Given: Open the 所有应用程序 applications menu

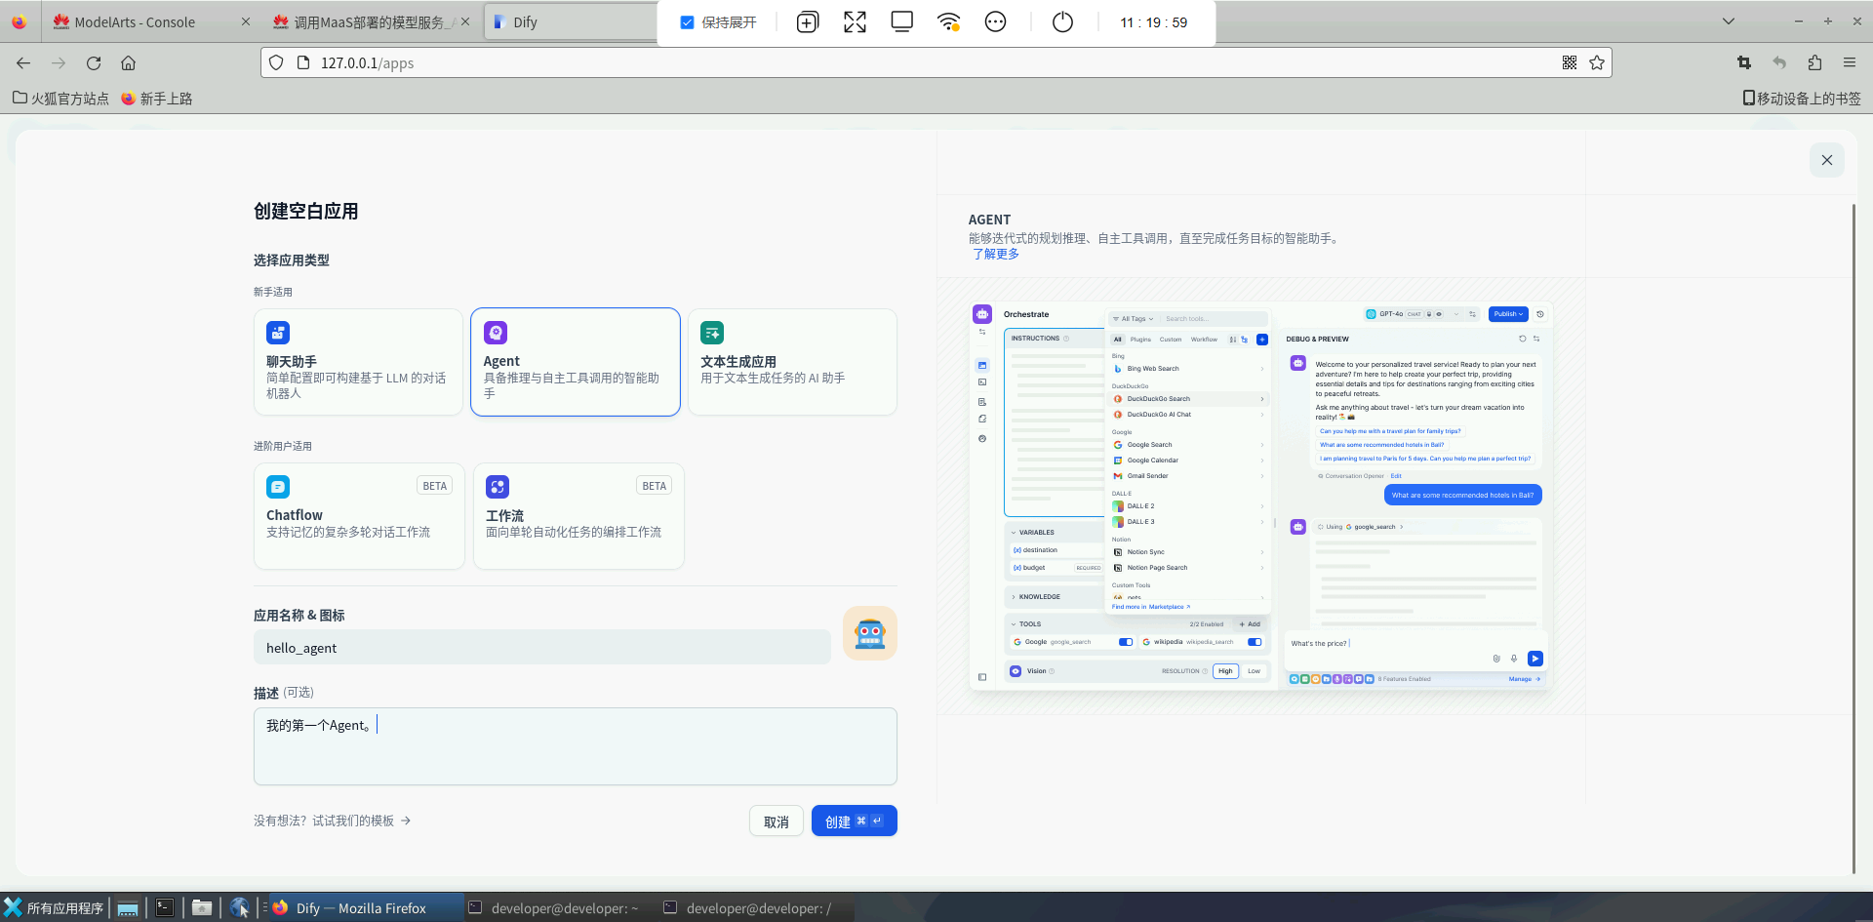Looking at the screenshot, I should (x=54, y=907).
